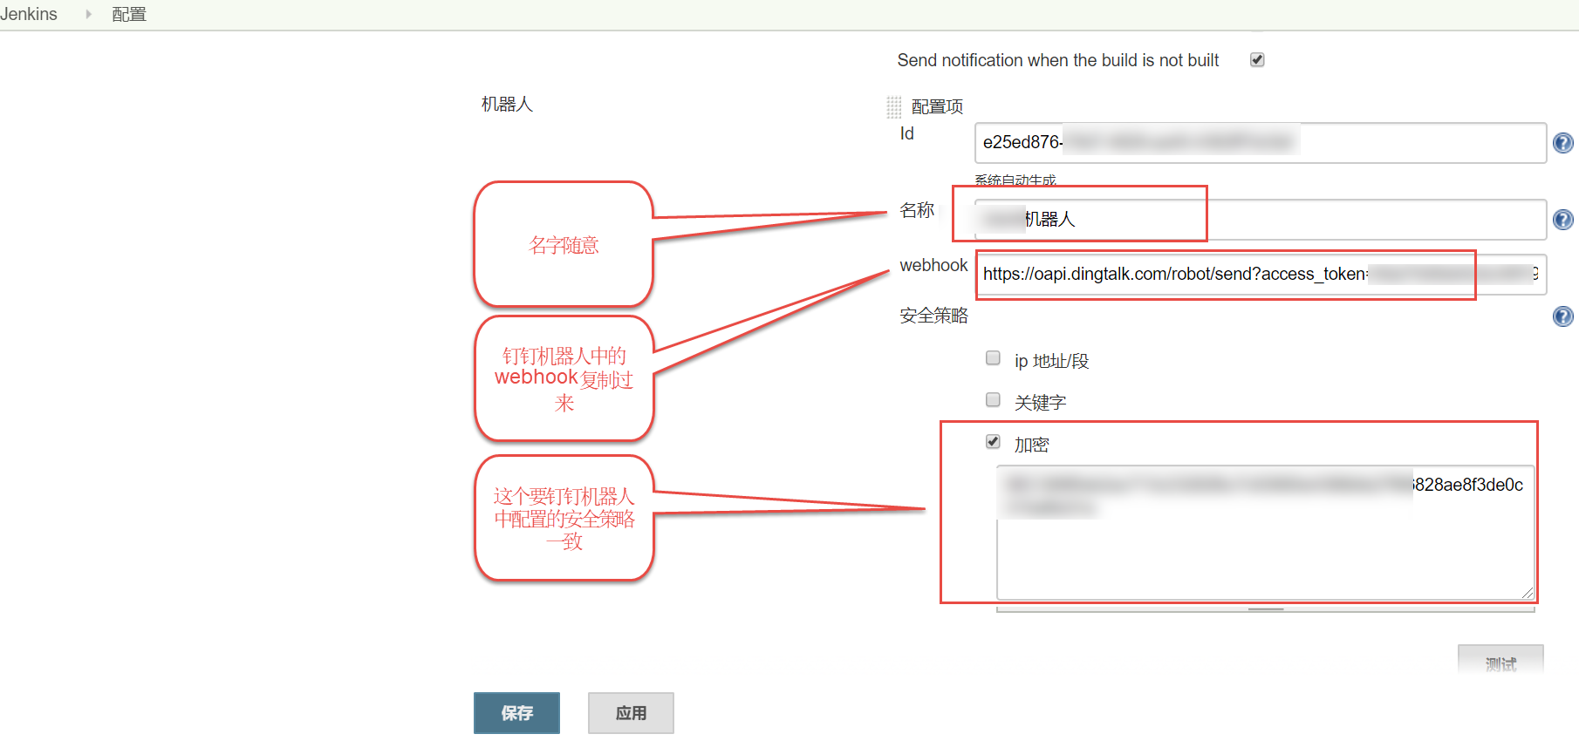Toggle the 'not built' notification checkbox

pyautogui.click(x=1257, y=60)
